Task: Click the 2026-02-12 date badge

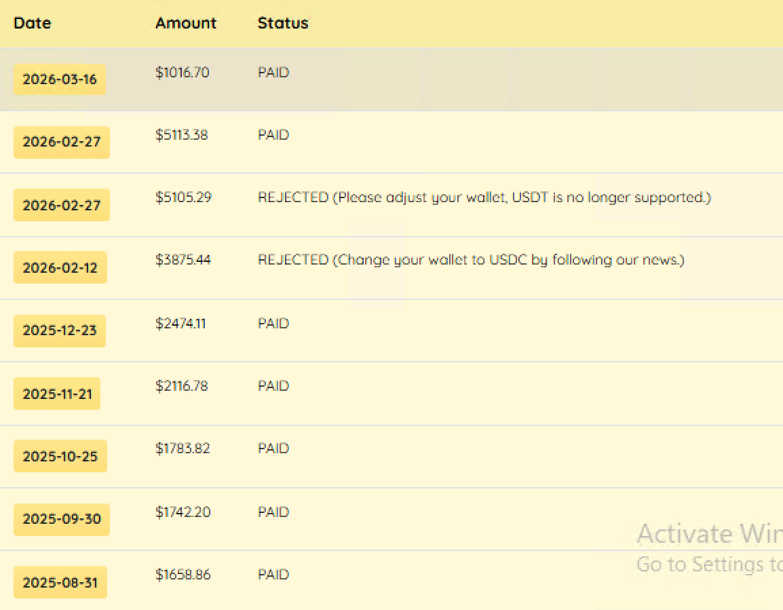Action: click(60, 267)
